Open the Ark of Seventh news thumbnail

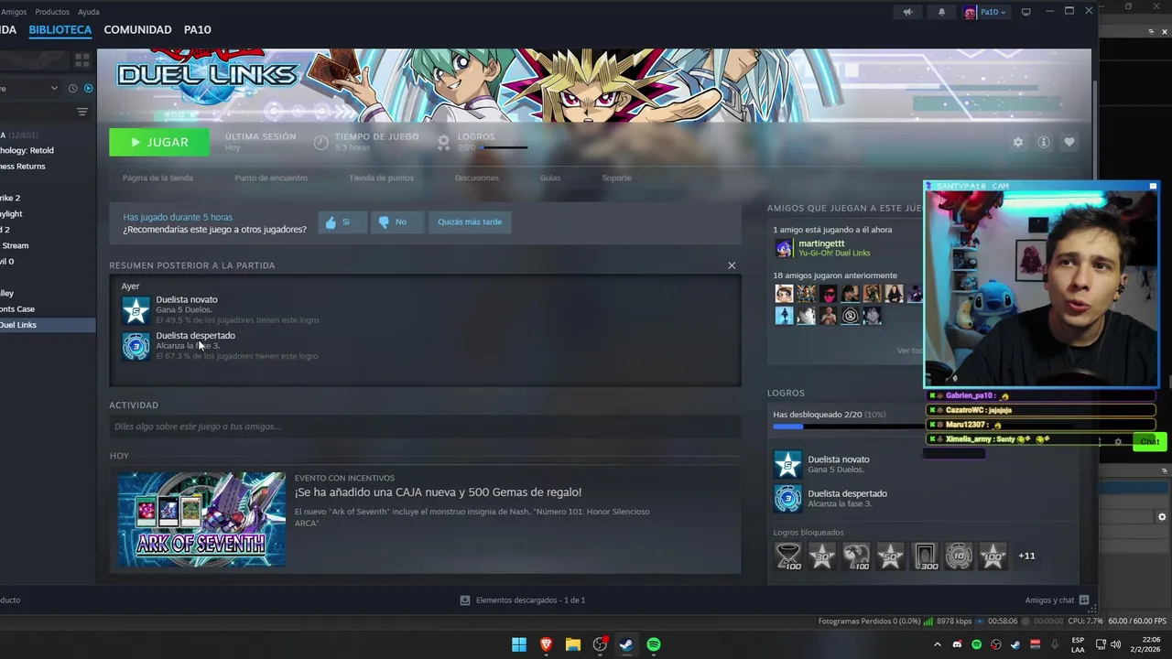[x=201, y=519]
